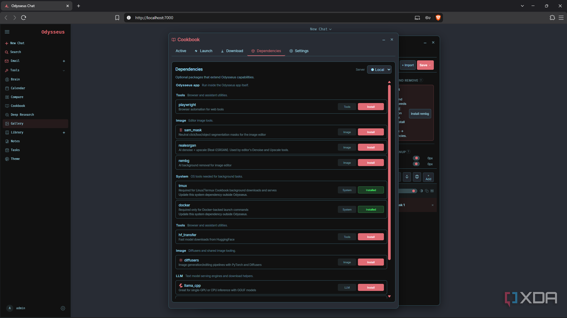Close the Odysseus Chat browser tab
The height and width of the screenshot is (318, 567).
pos(68,6)
